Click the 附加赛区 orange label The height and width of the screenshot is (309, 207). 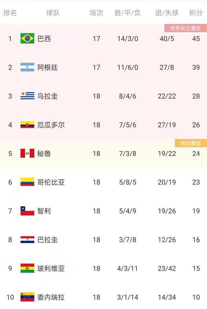[191, 143]
